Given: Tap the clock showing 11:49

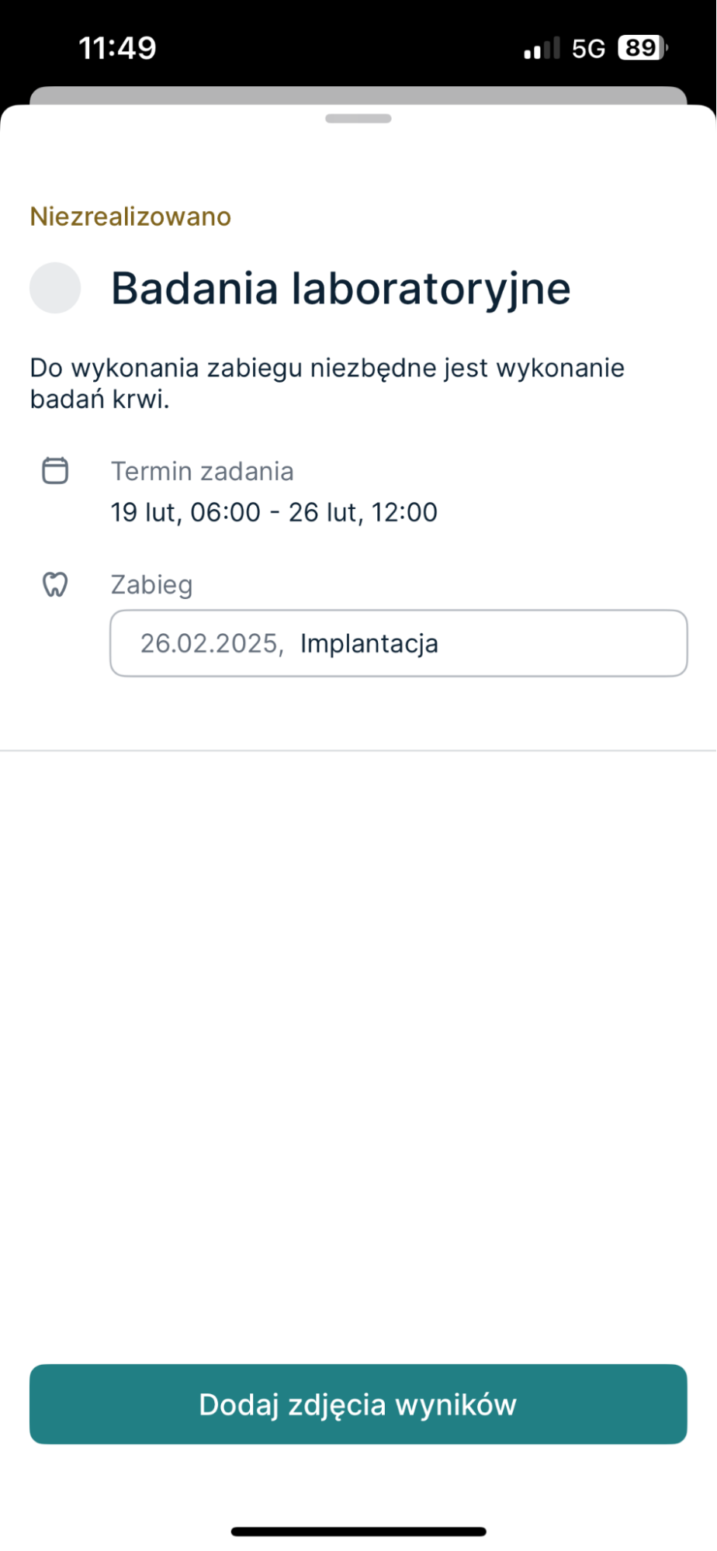Looking at the screenshot, I should (x=117, y=48).
